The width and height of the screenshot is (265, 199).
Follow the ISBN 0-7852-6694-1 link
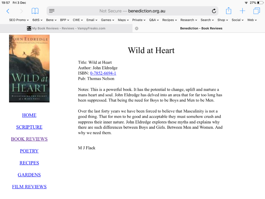(x=103, y=73)
